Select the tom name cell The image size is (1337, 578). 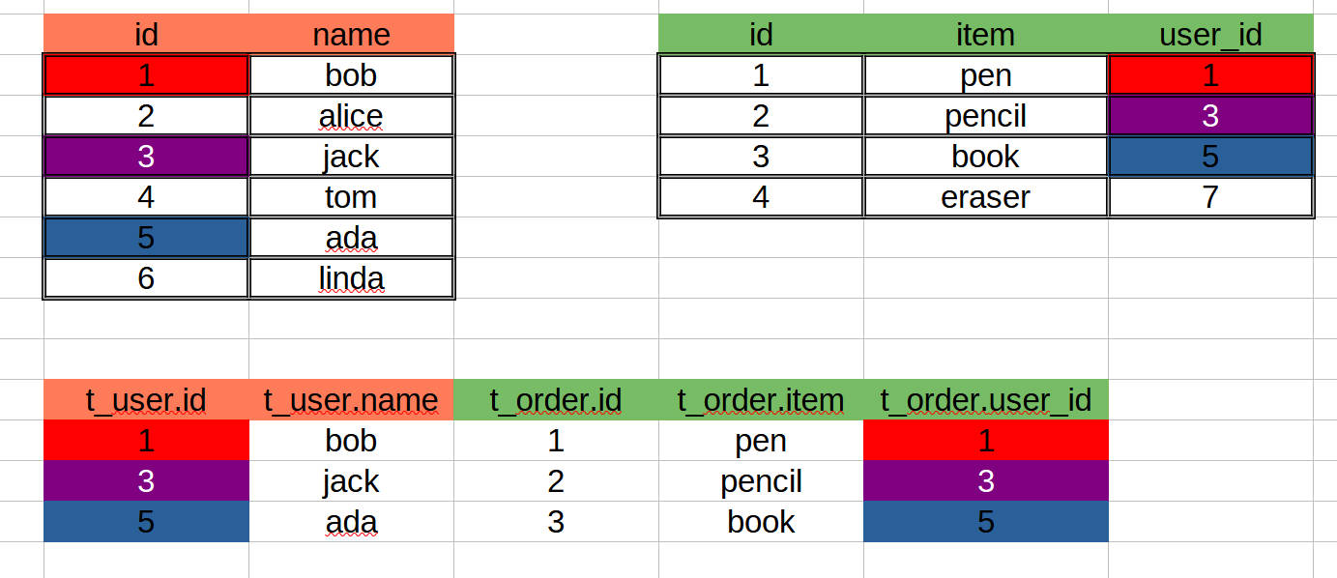[x=351, y=197]
